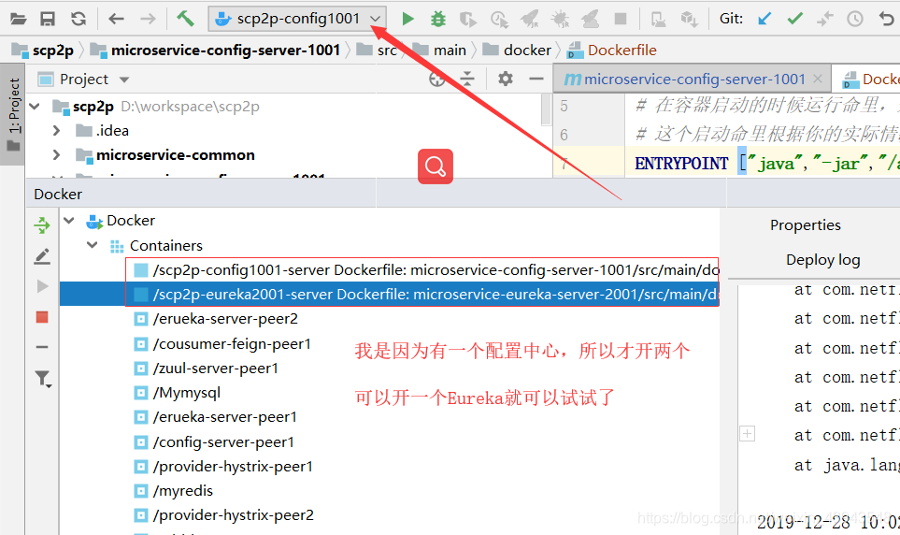Click the Save All toolbar icon
Screen dimensions: 900x535
(x=48, y=19)
